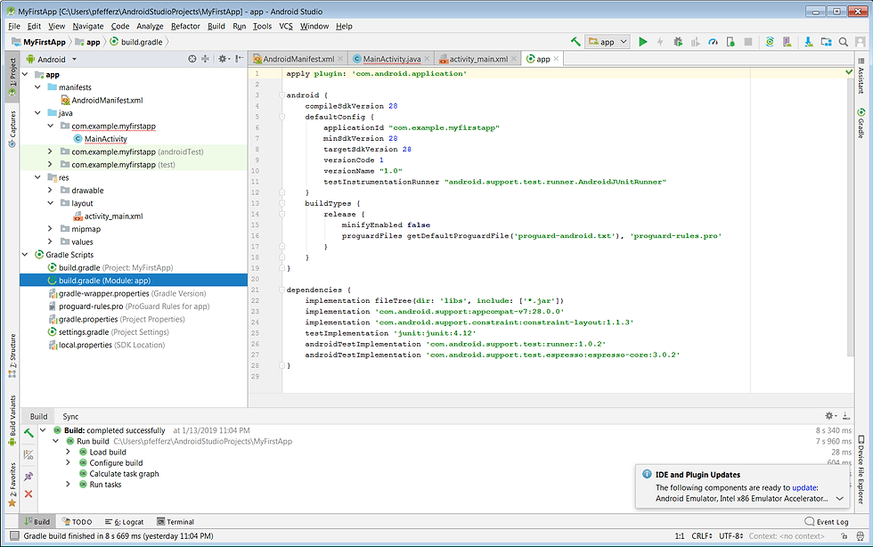Sync project with Gradle files icon
This screenshot has width=873, height=547.
tap(770, 41)
